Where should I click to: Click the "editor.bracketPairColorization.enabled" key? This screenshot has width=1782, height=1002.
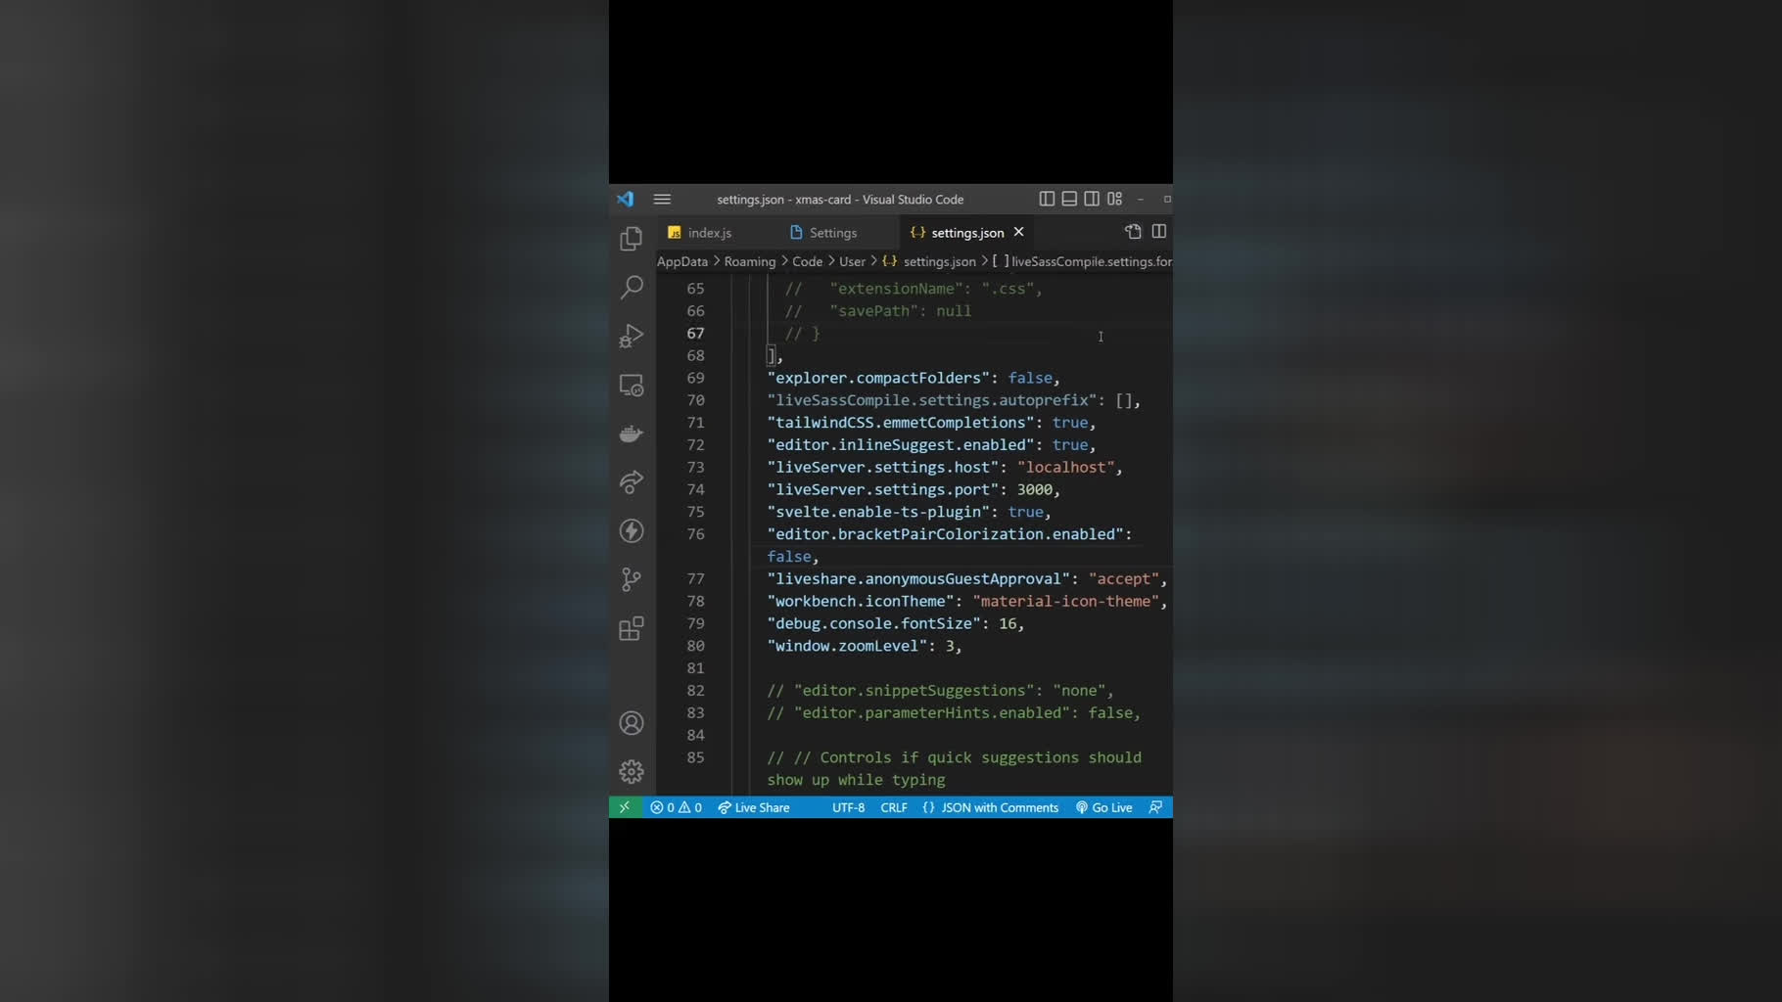(x=945, y=534)
